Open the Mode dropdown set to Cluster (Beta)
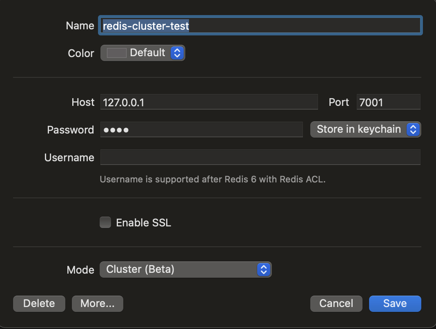 coord(185,270)
